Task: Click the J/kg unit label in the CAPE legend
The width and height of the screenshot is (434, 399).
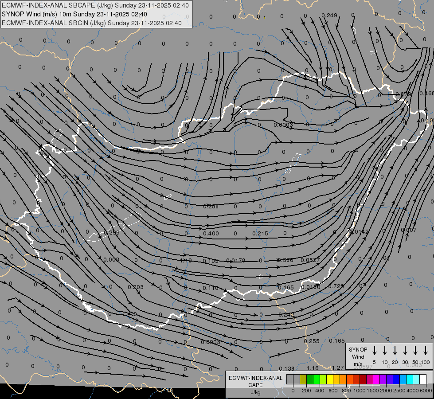Action: [x=255, y=392]
